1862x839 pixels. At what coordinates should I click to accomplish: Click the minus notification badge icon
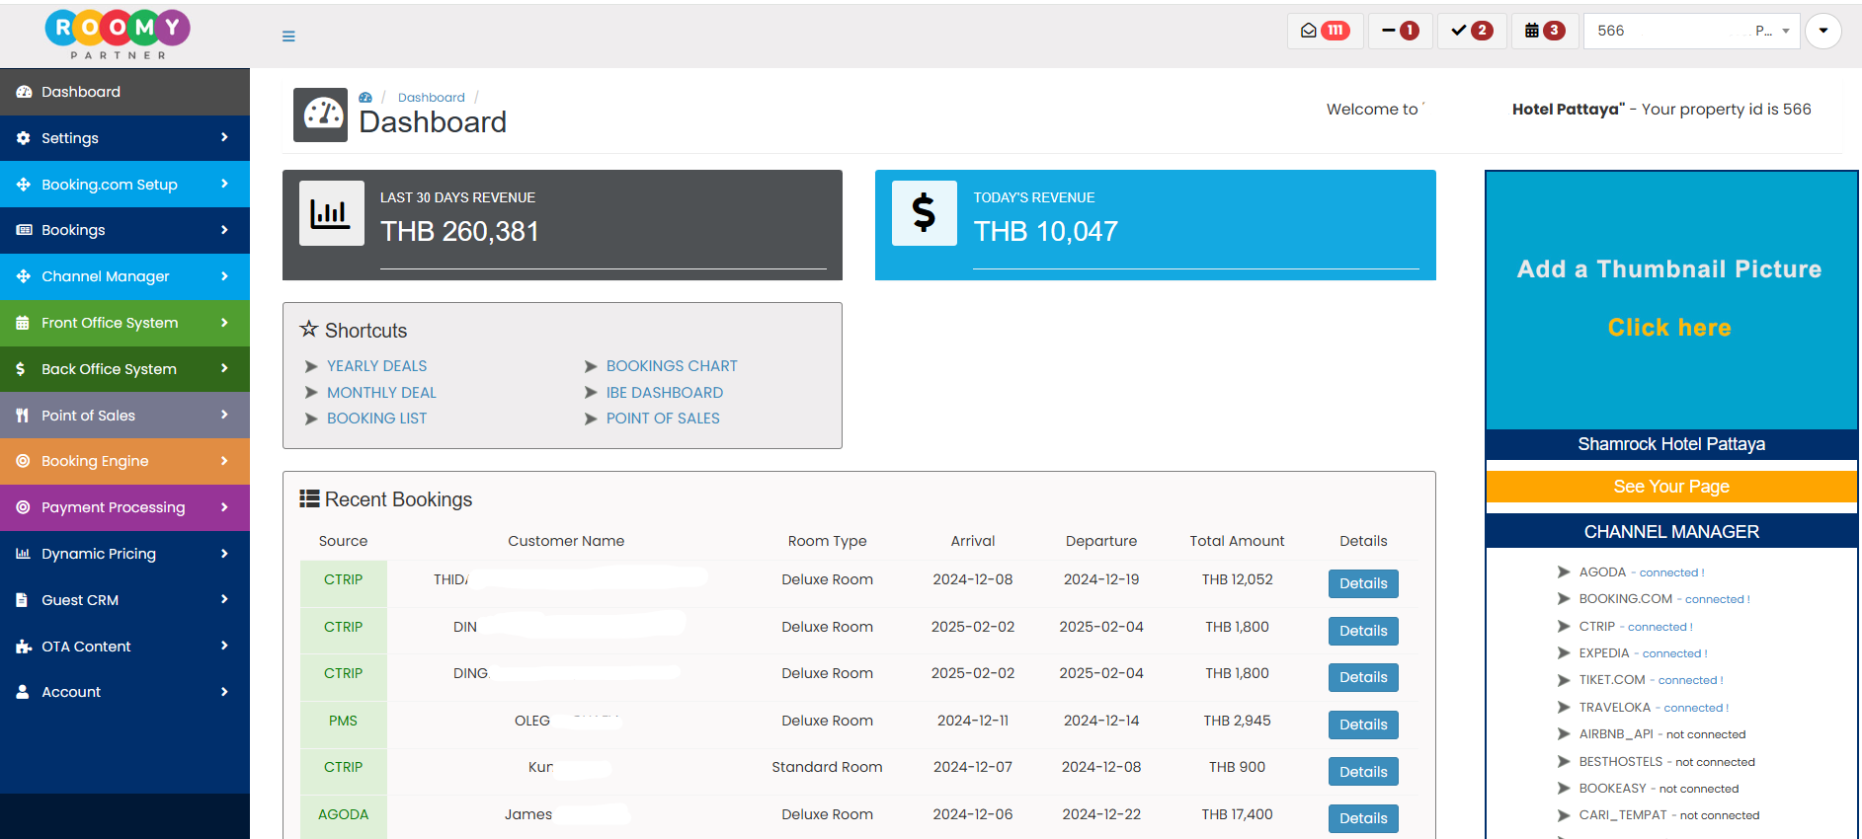(1400, 31)
